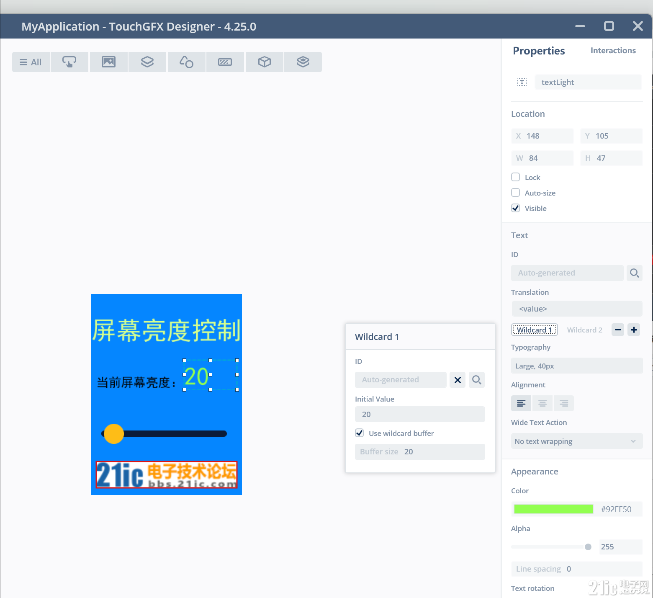Open the All widgets list
Screen dimensions: 653x598
[x=31, y=62]
